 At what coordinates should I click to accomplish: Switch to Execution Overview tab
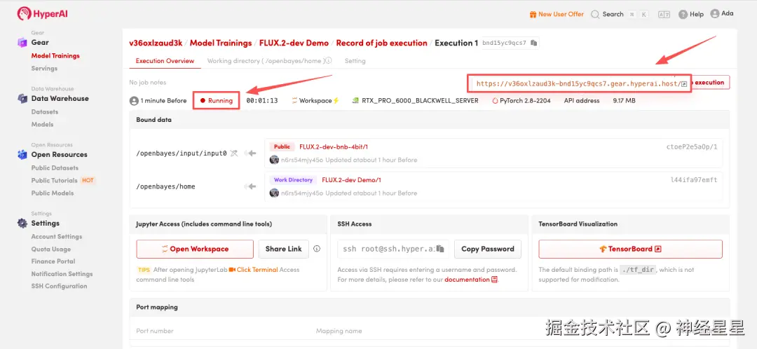tap(165, 61)
